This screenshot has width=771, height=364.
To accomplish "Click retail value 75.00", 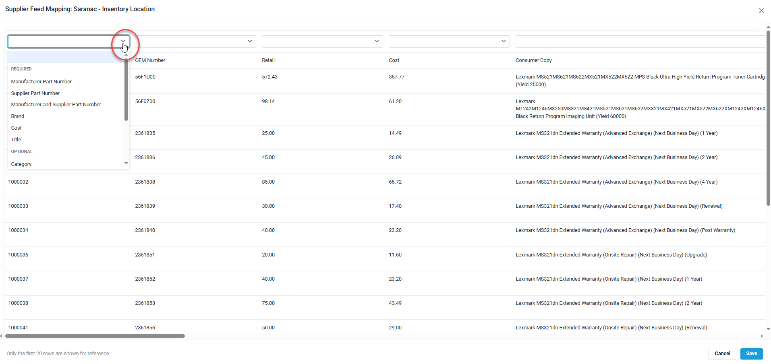I will (x=268, y=303).
